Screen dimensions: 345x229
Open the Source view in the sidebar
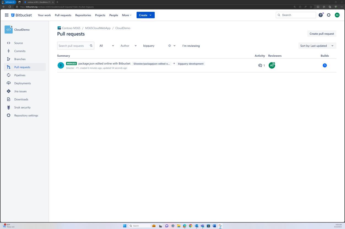(18, 43)
